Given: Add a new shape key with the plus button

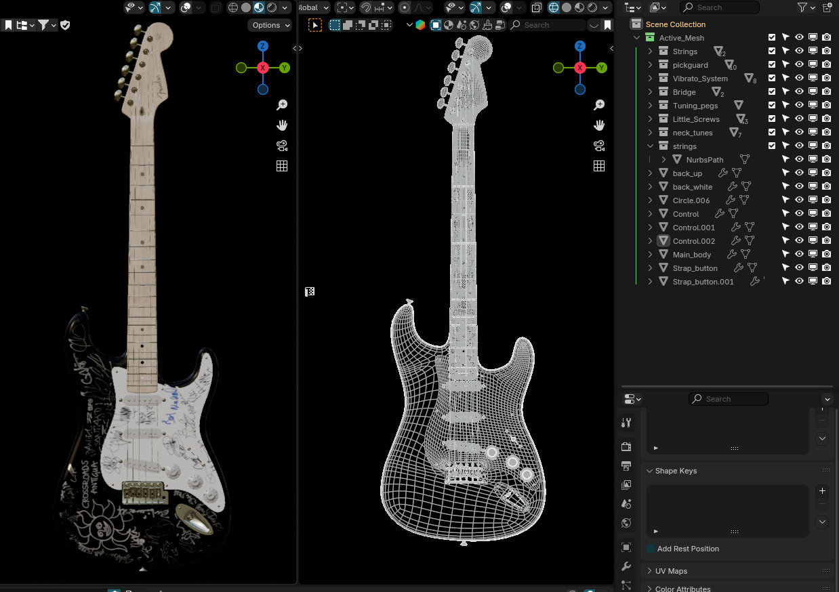Looking at the screenshot, I should tap(822, 491).
